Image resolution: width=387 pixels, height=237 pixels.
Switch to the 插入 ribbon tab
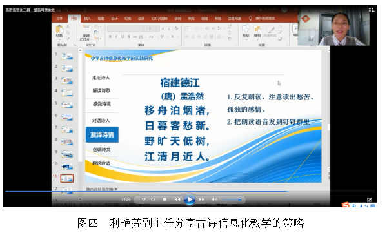87,19
